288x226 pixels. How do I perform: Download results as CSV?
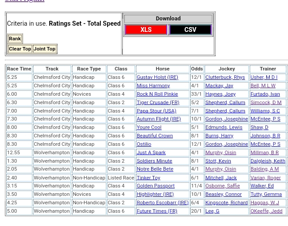[x=190, y=30]
